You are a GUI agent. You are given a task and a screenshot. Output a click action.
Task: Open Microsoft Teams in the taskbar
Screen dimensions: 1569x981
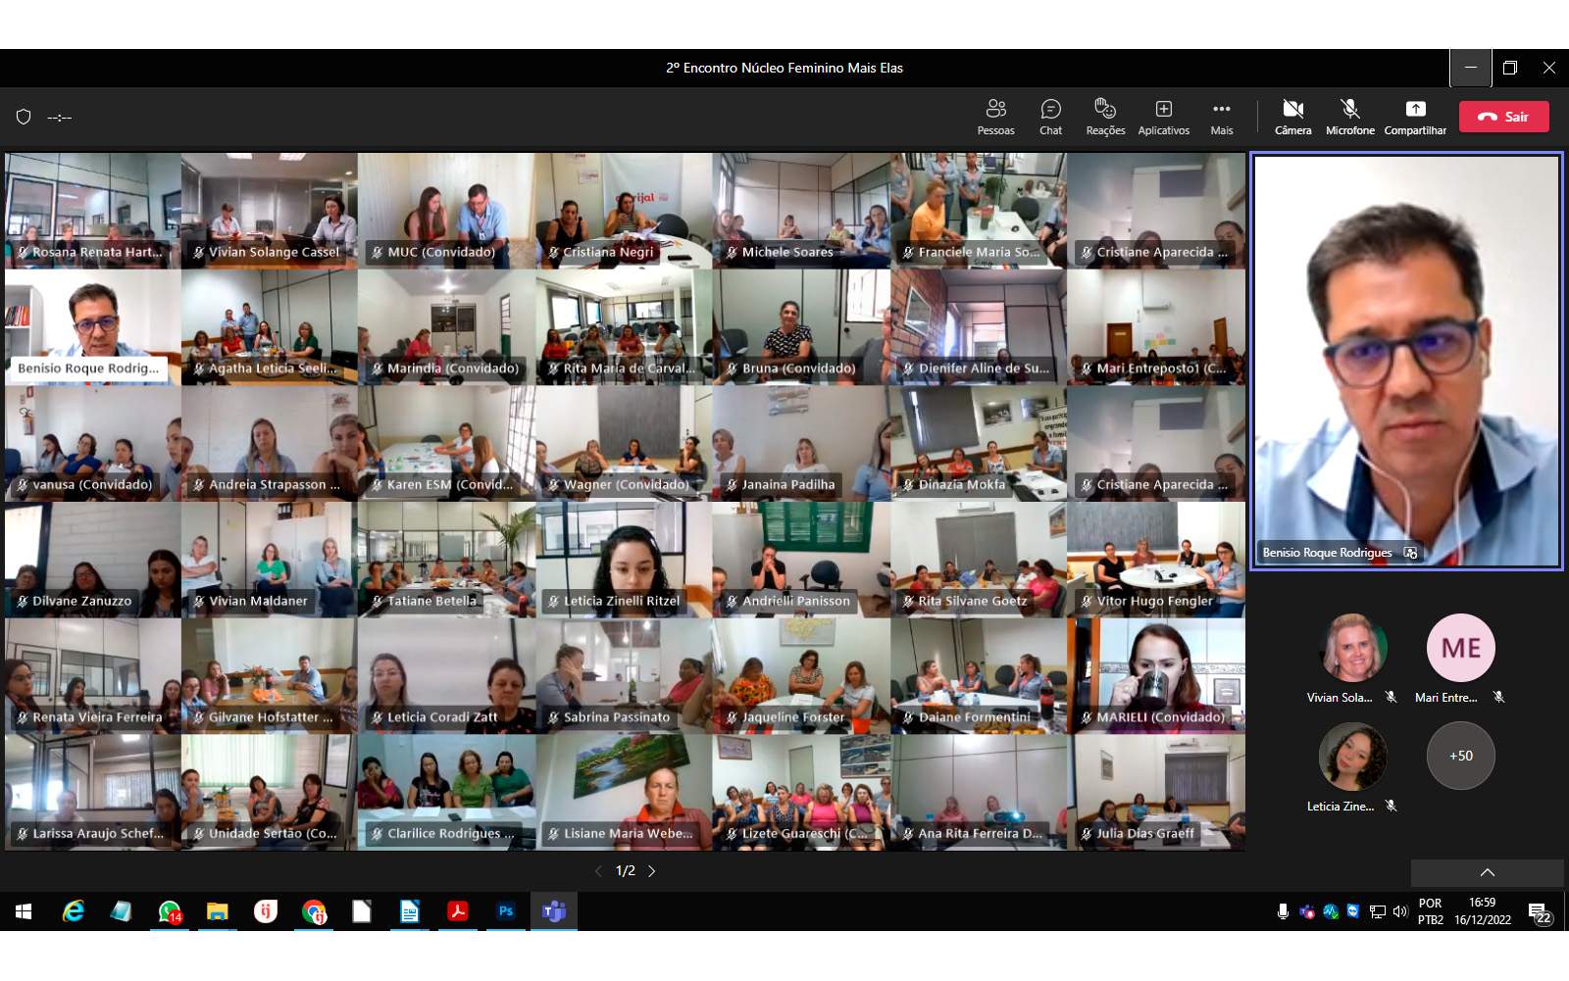pyautogui.click(x=554, y=911)
